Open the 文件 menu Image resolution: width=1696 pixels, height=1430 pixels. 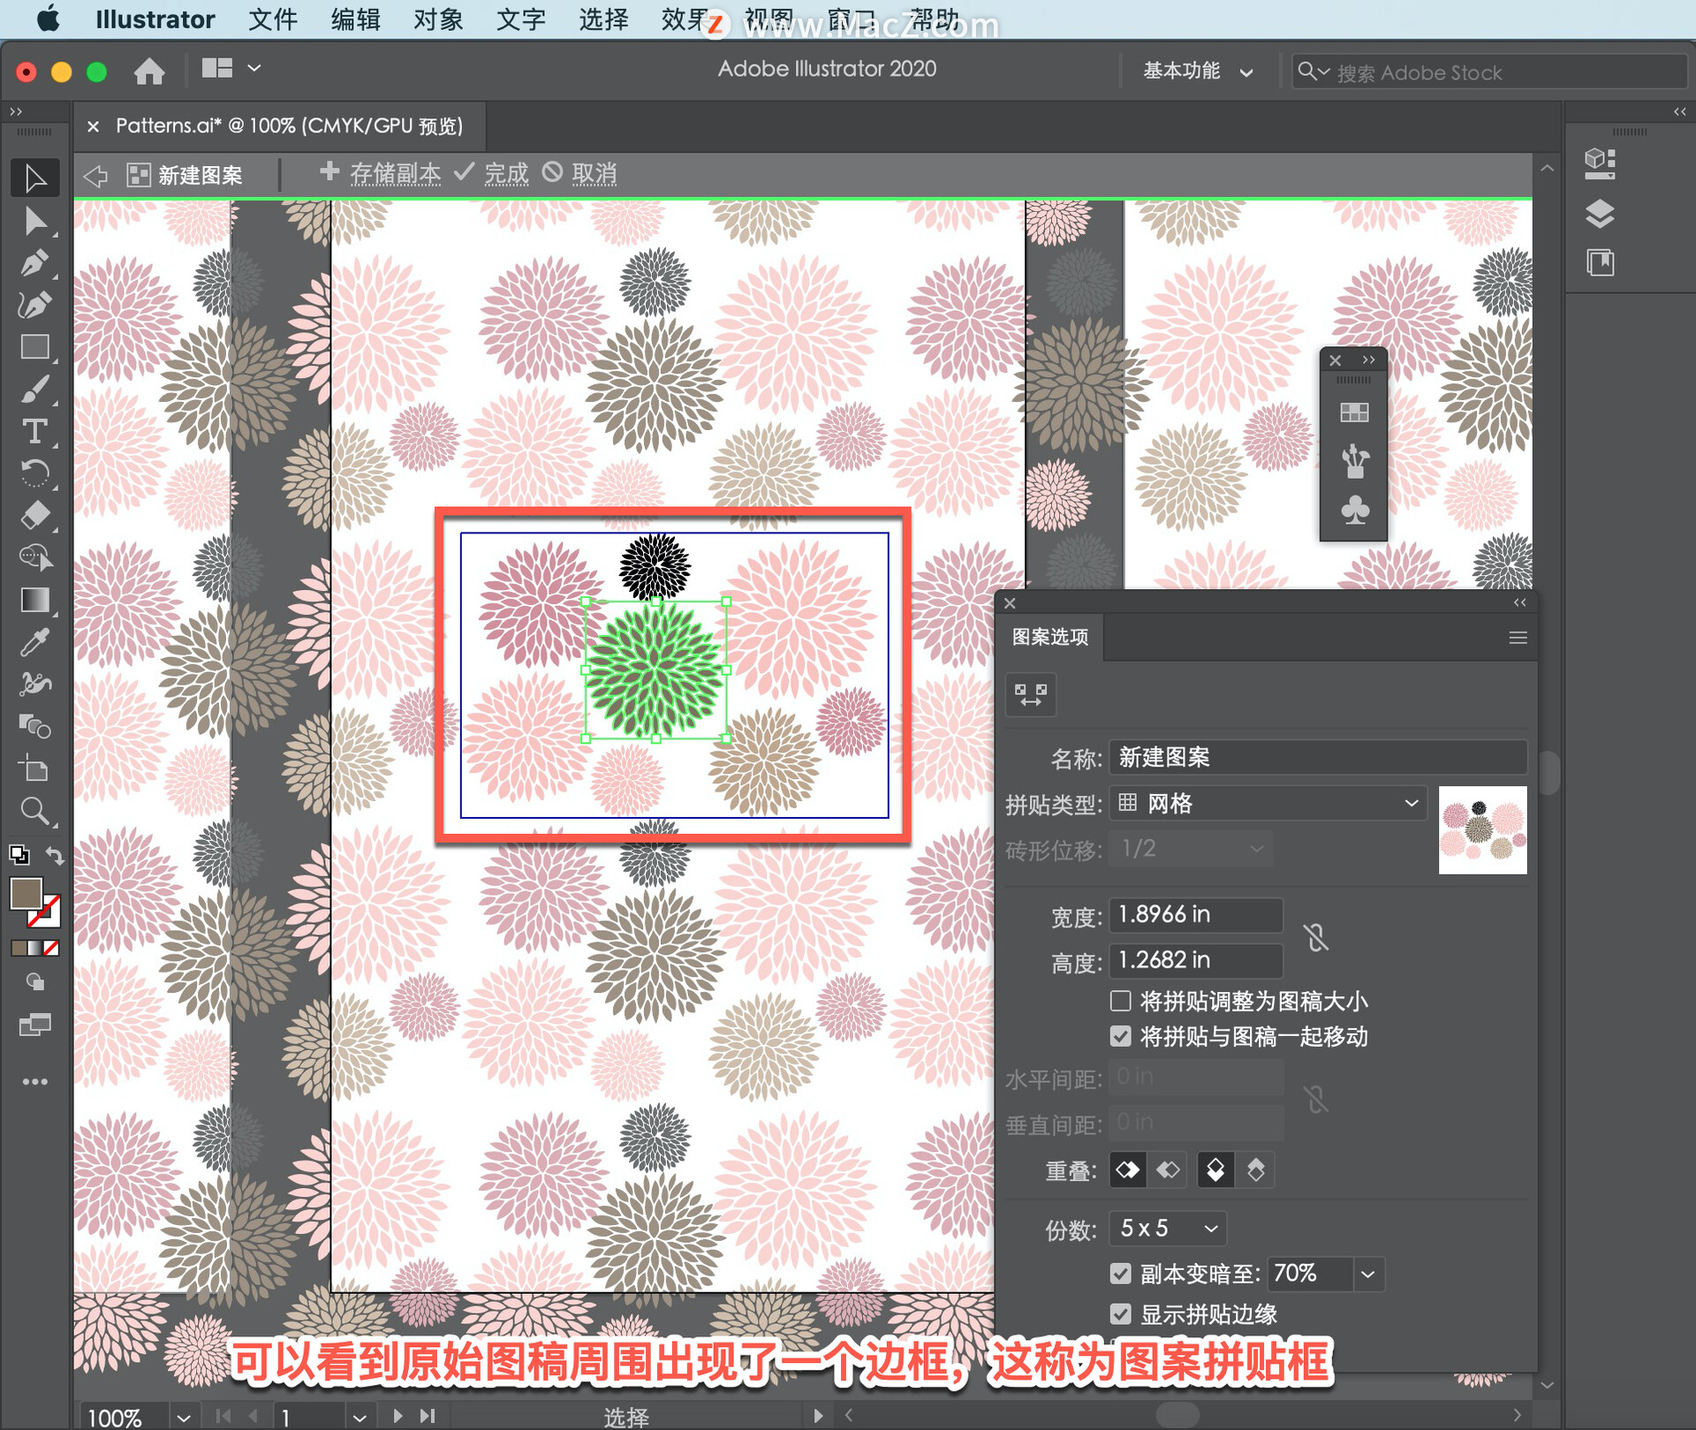point(273,19)
